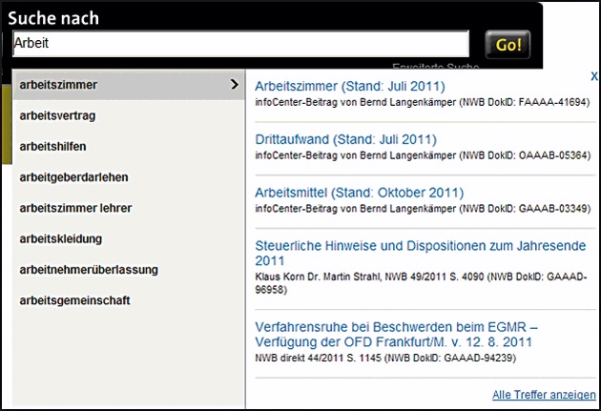Pick the arbeitsgemeinschaft suggestion
The height and width of the screenshot is (411, 601).
coord(74,300)
